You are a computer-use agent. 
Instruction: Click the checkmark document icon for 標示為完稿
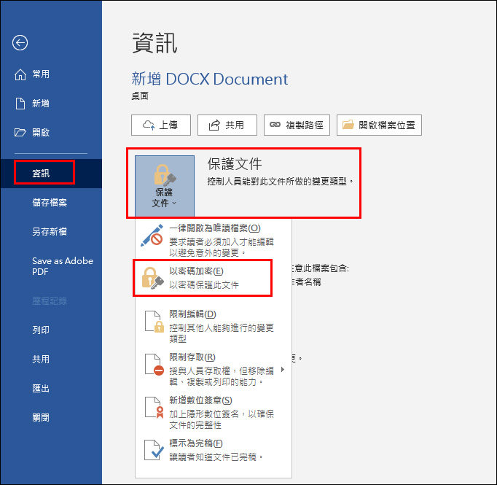[x=154, y=451]
